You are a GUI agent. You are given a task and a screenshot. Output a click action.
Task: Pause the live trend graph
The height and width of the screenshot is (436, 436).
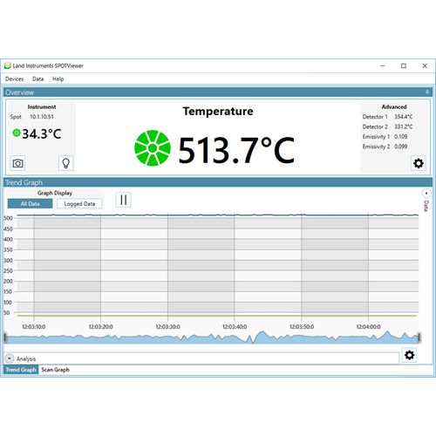(x=124, y=200)
